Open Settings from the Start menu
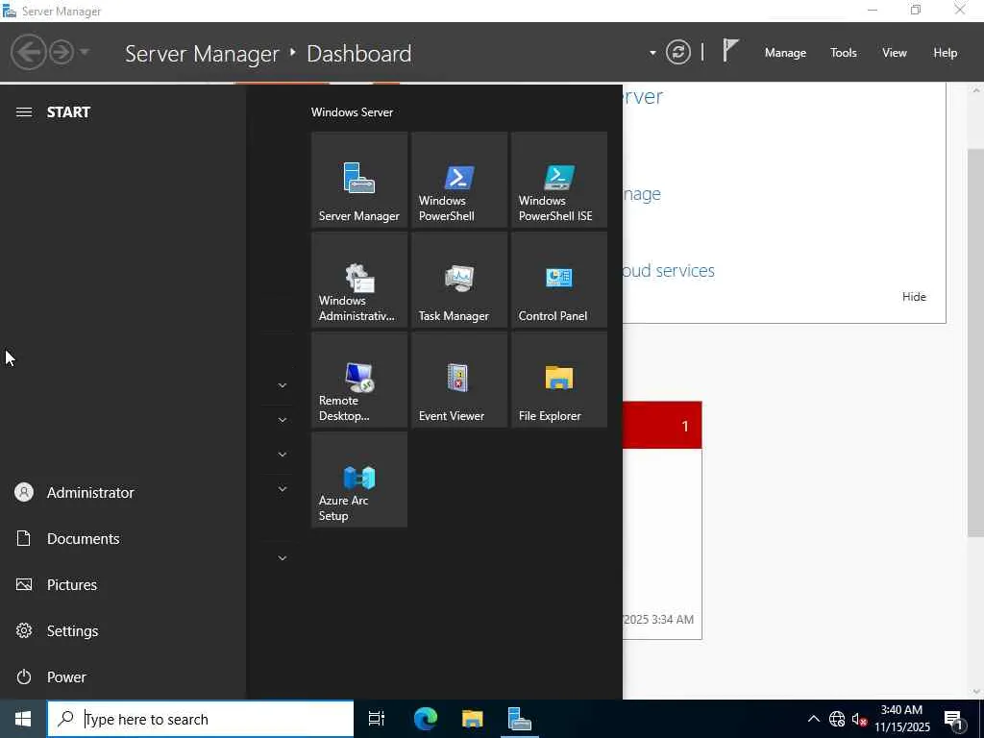 [x=122, y=630]
